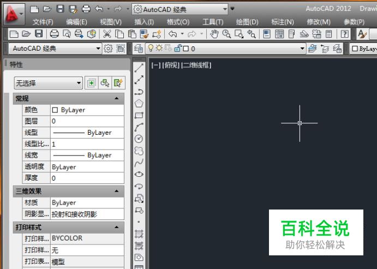Screen dimensions: 377x269
Task: Click Save in the quick access toolbar
Action: pos(60,9)
